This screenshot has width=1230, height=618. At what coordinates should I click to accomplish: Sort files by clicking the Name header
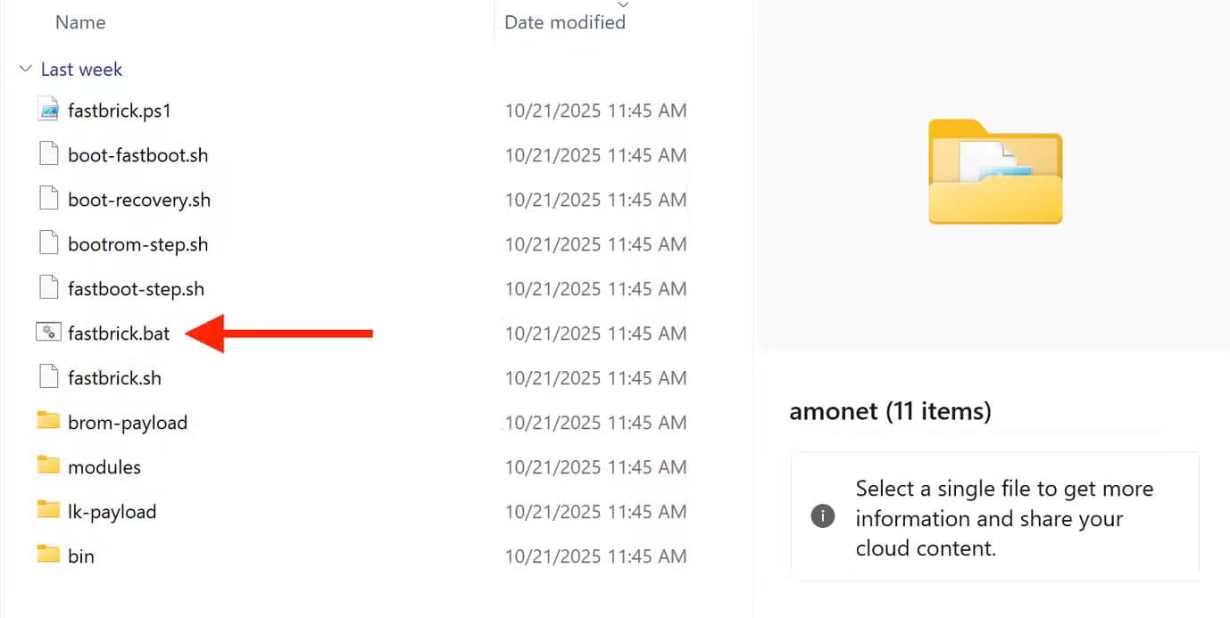79,21
